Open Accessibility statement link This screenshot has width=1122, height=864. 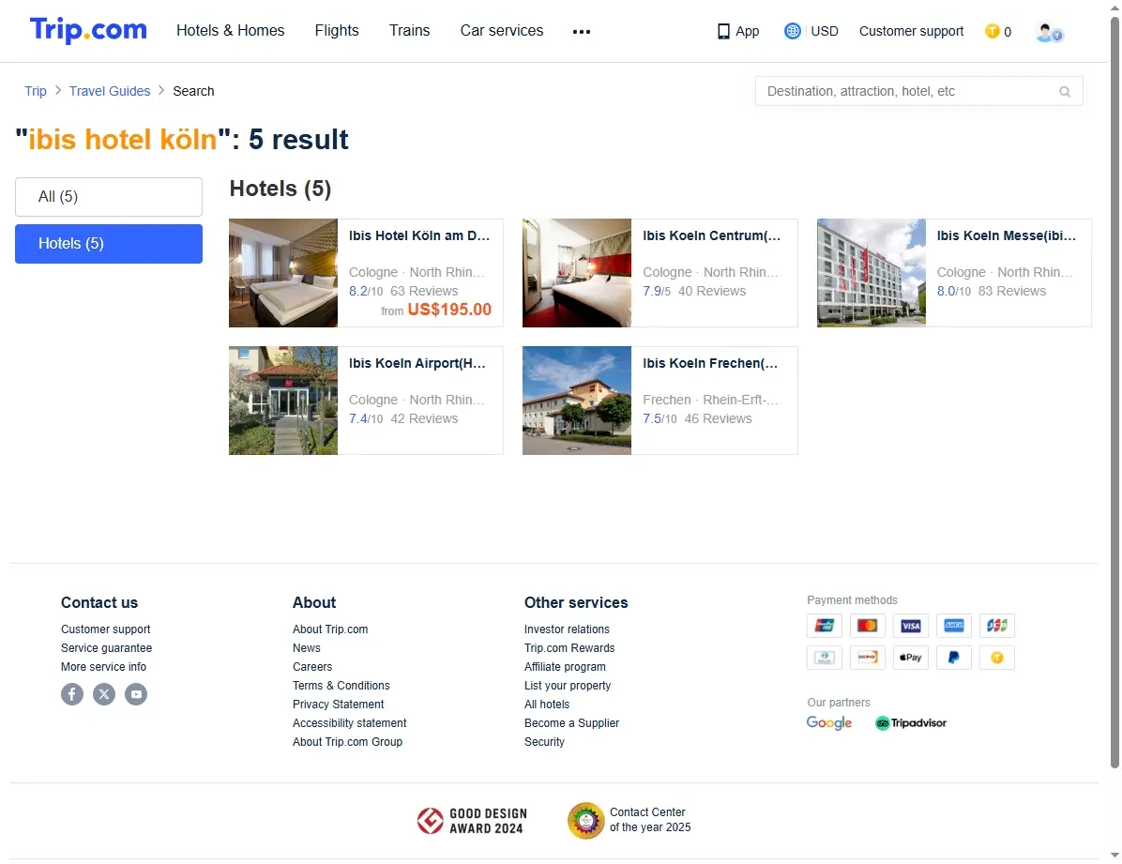pos(349,723)
